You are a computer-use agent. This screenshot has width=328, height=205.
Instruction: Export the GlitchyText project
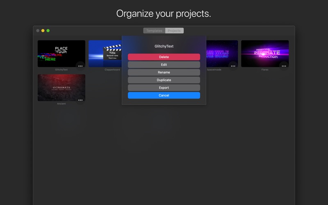click(x=164, y=88)
